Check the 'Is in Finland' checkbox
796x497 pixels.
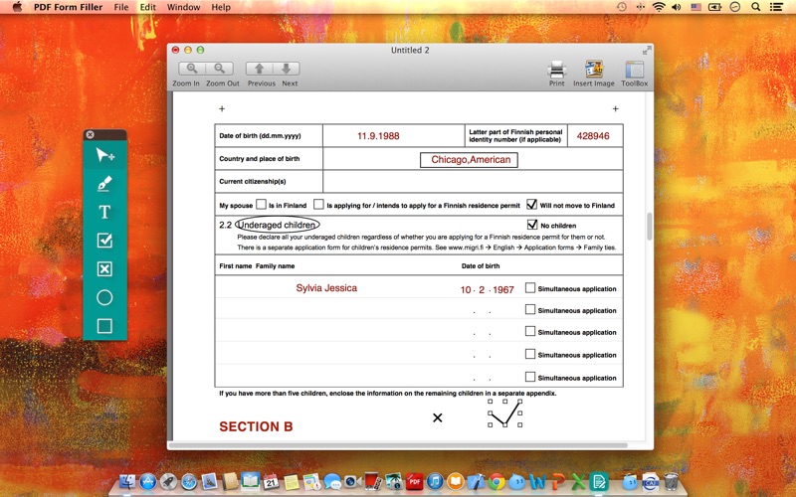coord(261,205)
